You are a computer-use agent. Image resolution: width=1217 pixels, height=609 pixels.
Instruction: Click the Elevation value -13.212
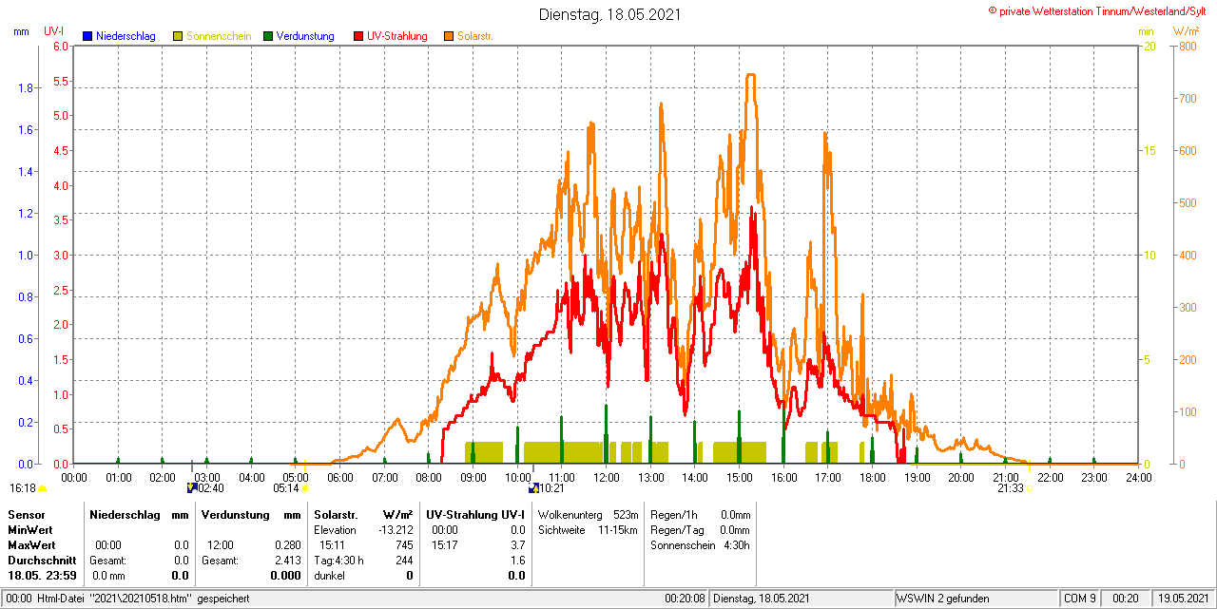pos(394,530)
